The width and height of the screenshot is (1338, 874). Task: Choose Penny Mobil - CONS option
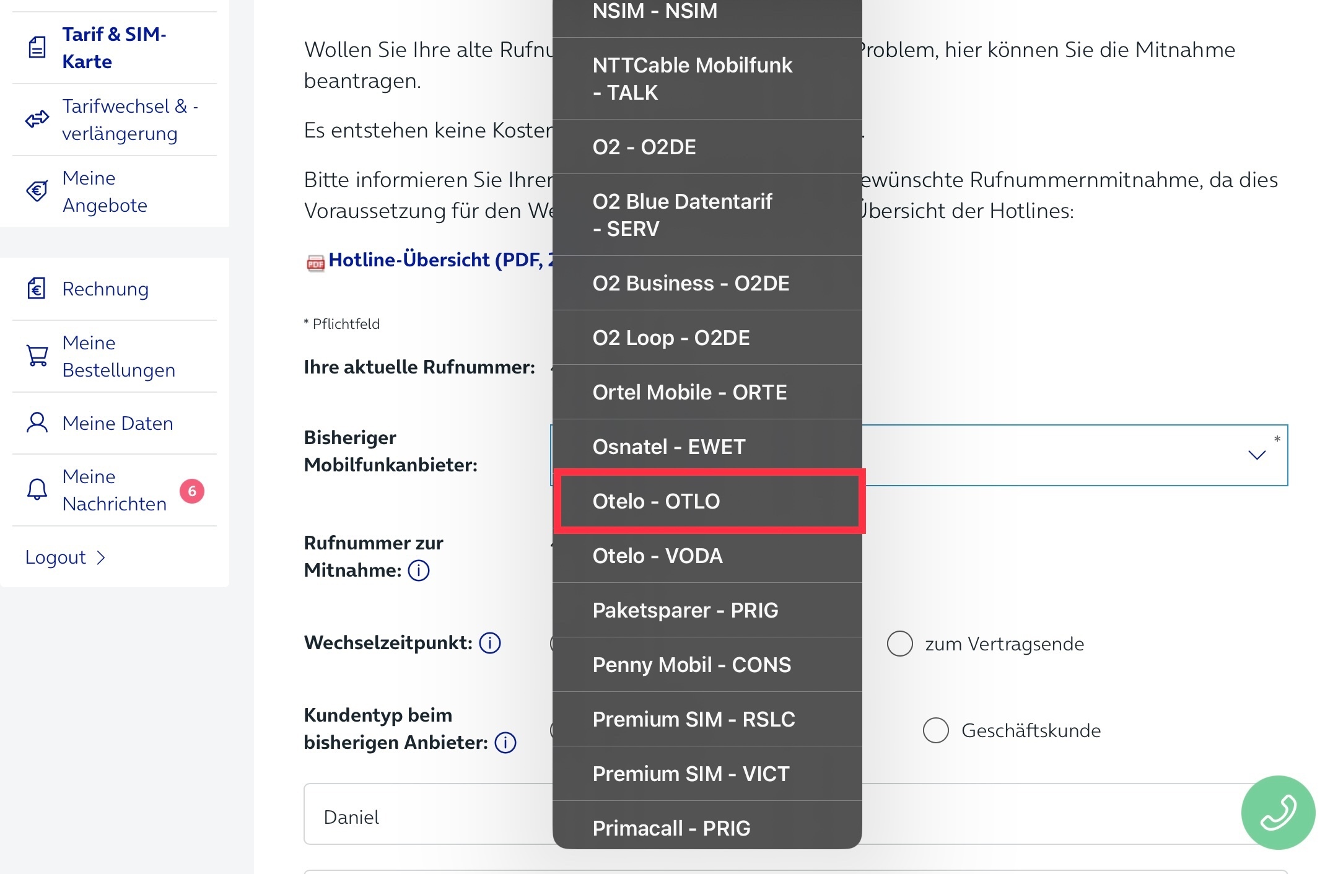(707, 665)
